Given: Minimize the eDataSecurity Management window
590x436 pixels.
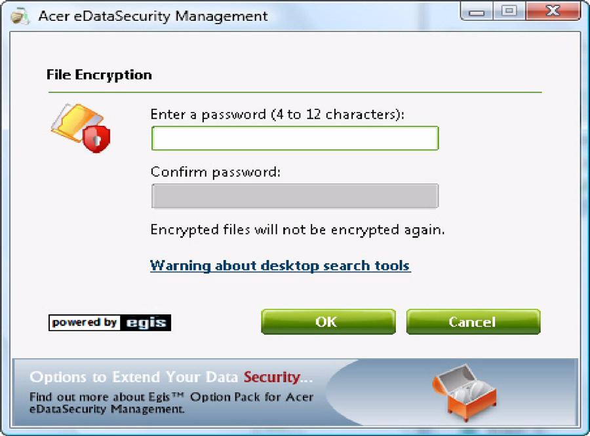Looking at the screenshot, I should (x=477, y=12).
